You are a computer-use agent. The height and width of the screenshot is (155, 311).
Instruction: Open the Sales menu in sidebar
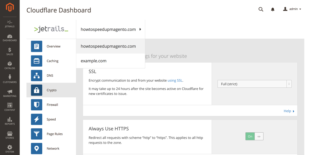[10, 52]
